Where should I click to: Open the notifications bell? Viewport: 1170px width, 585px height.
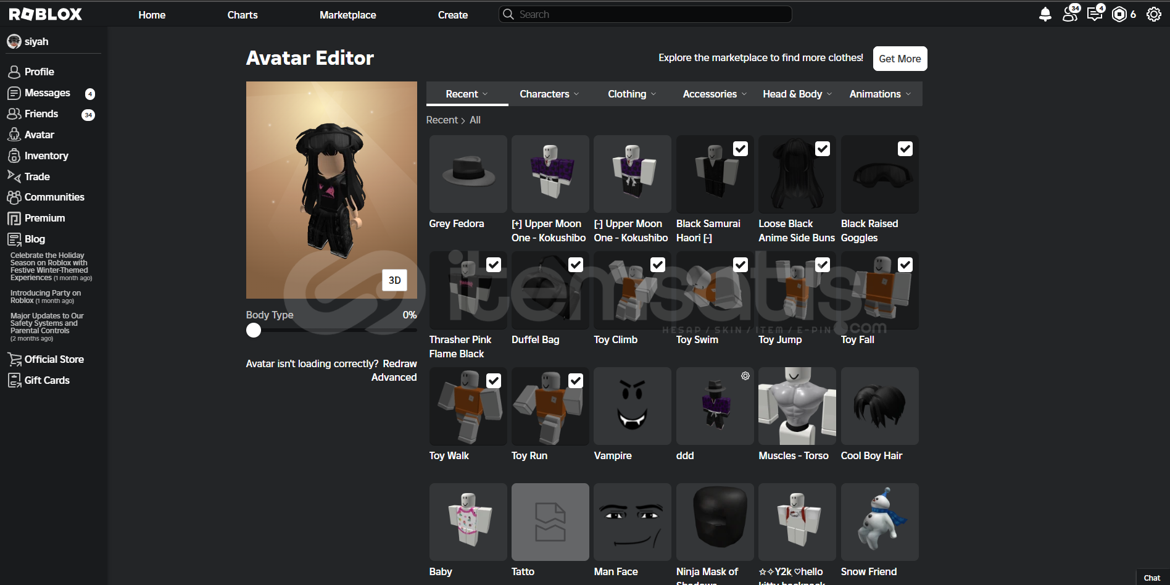tap(1045, 14)
